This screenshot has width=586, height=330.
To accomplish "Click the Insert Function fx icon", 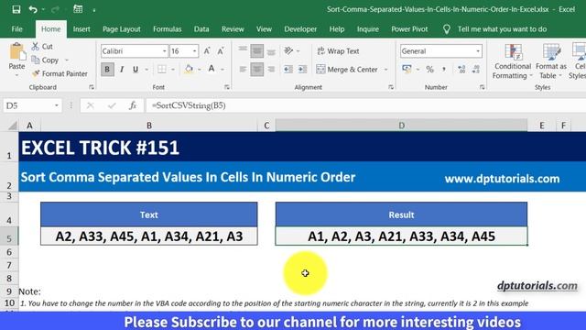I will [133, 106].
